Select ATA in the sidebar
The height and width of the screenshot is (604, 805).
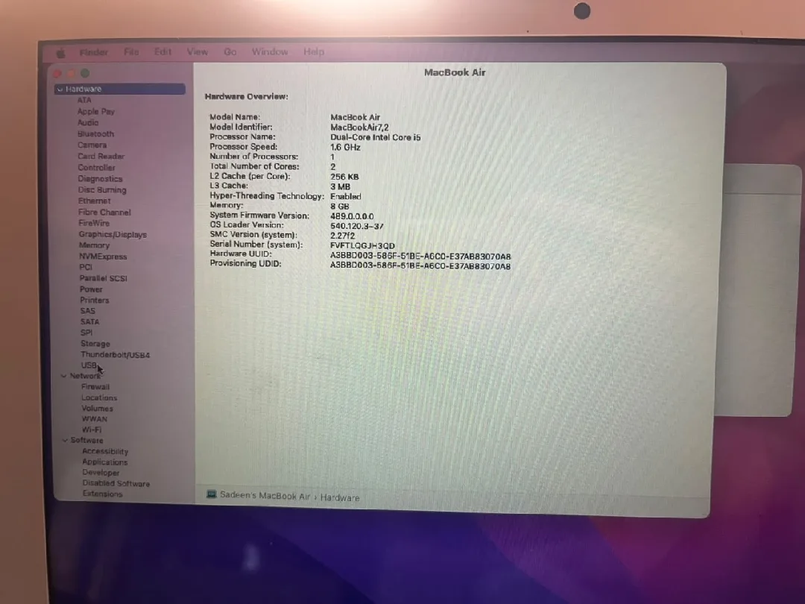[x=84, y=100]
